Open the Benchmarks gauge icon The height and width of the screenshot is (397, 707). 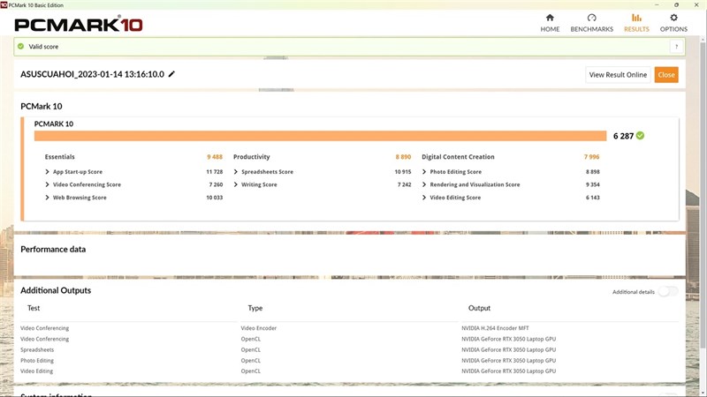(591, 18)
